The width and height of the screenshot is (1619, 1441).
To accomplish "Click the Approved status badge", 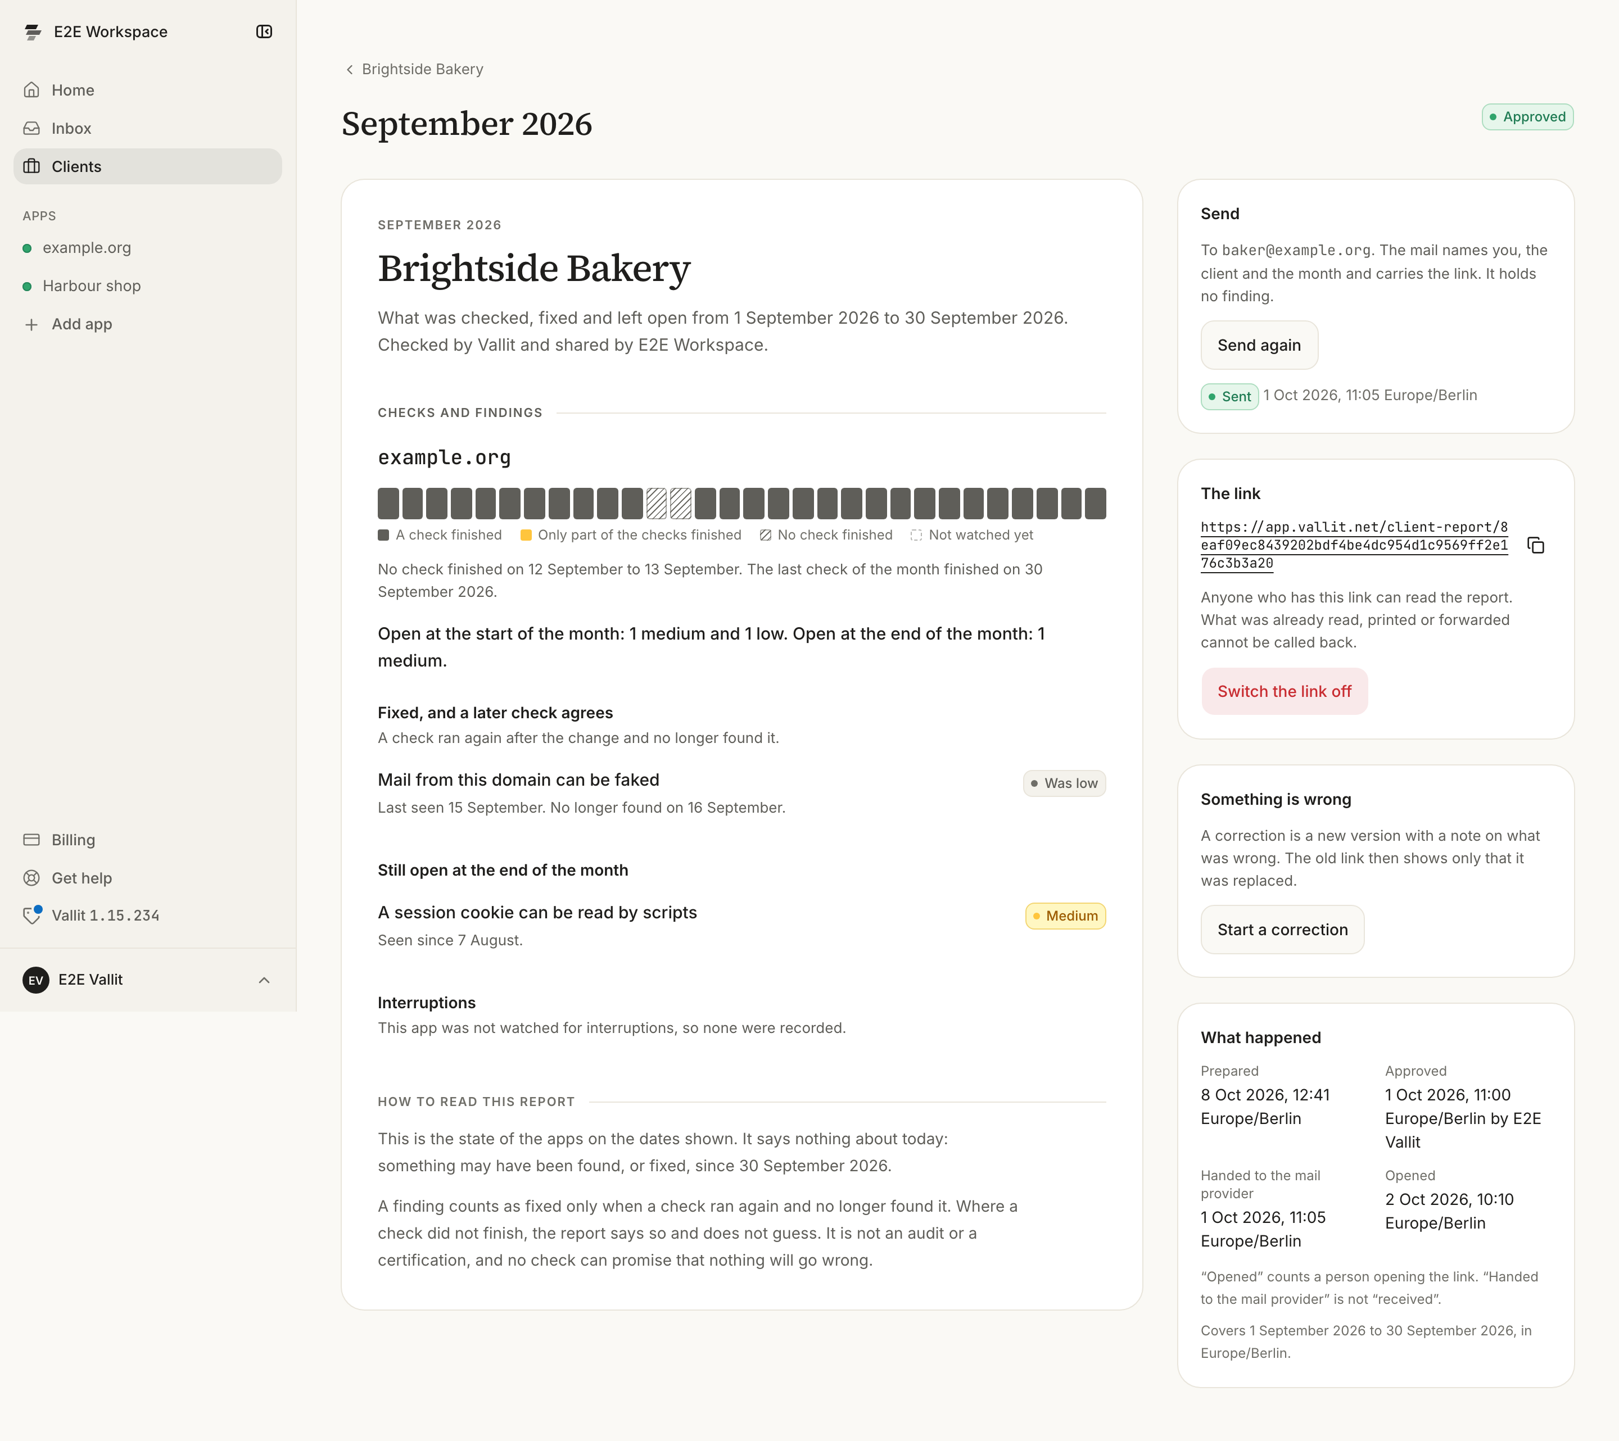I will click(1527, 117).
